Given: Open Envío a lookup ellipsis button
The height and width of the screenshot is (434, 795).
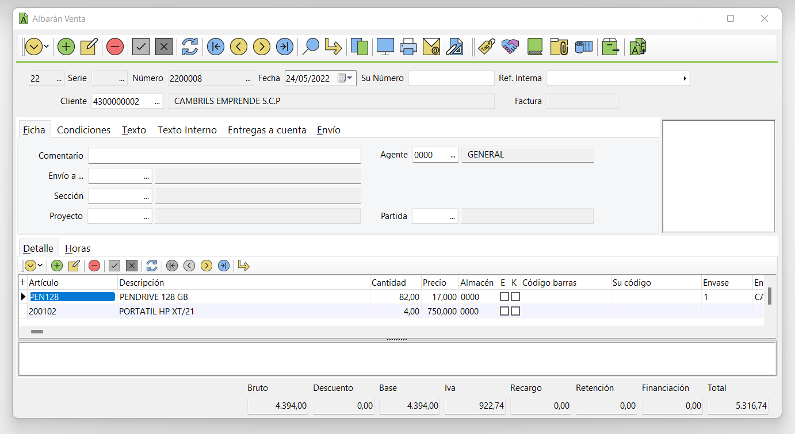Looking at the screenshot, I should pos(147,176).
